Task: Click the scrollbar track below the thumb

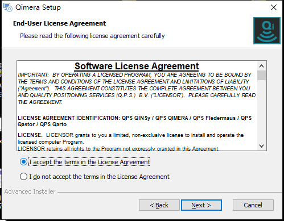Action: 261,111
